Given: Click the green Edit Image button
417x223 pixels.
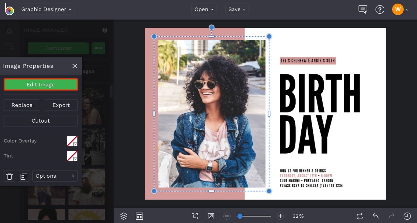Looking at the screenshot, I should pos(40,84).
